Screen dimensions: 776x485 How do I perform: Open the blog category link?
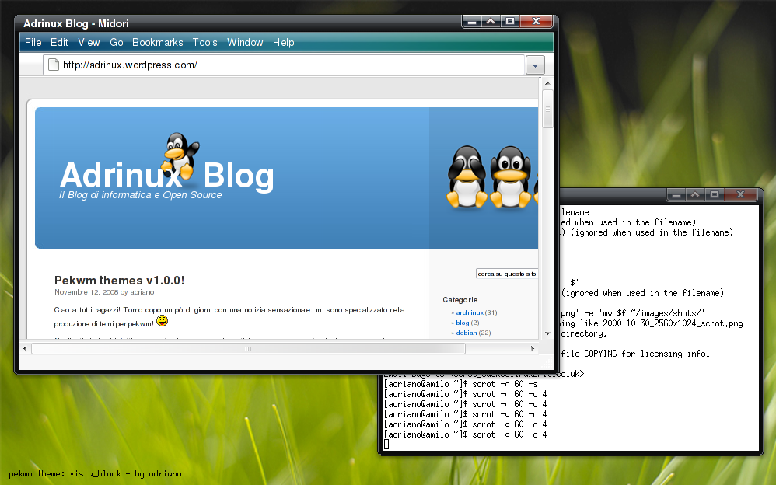pos(462,323)
